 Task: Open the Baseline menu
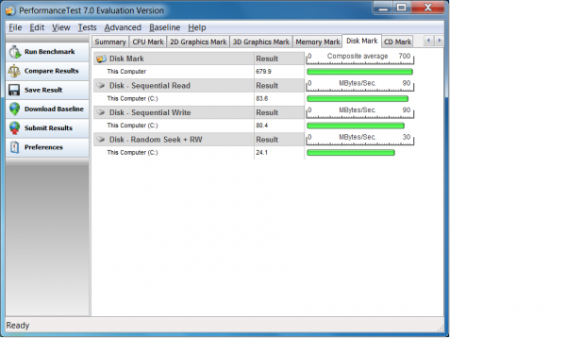tap(164, 27)
